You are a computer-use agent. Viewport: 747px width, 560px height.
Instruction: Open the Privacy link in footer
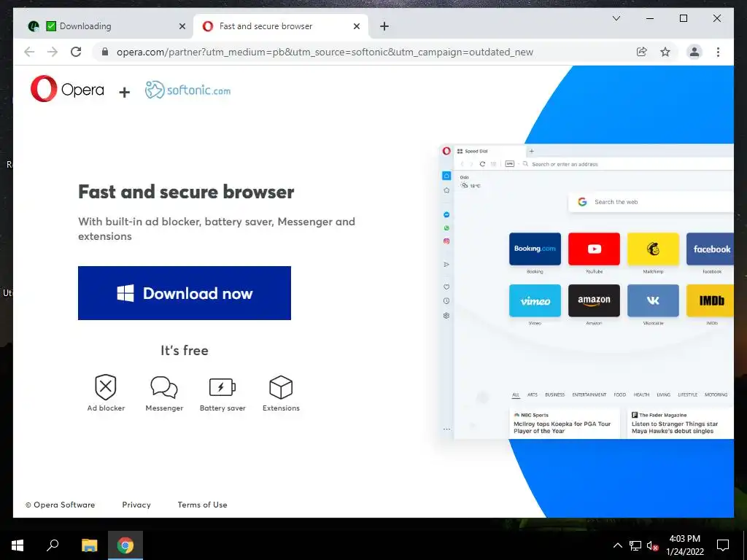click(136, 505)
